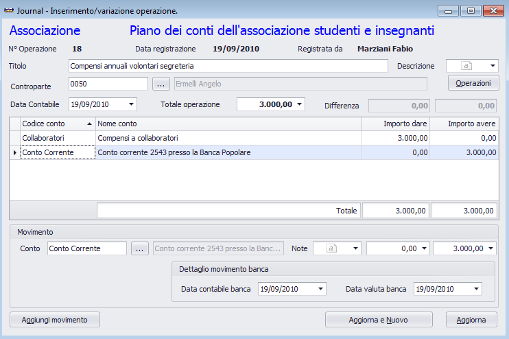Click the Importo avere column header
The height and width of the screenshot is (339, 509).
click(x=464, y=124)
